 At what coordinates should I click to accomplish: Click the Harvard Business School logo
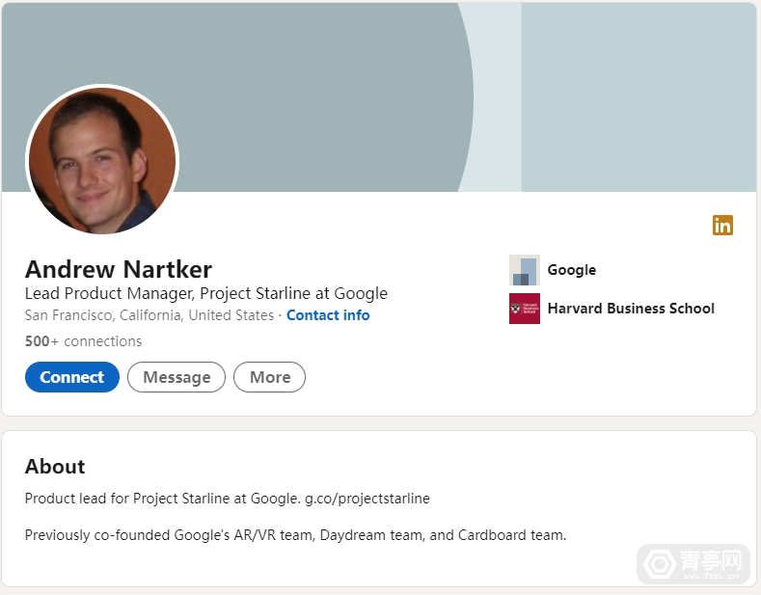(x=524, y=309)
